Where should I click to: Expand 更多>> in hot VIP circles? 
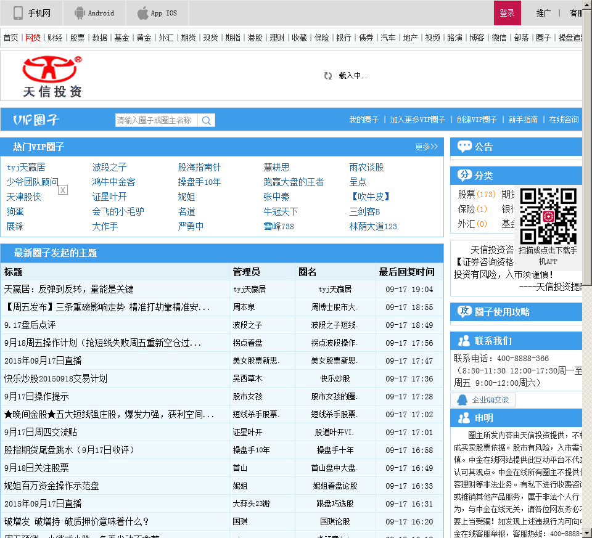coord(426,147)
